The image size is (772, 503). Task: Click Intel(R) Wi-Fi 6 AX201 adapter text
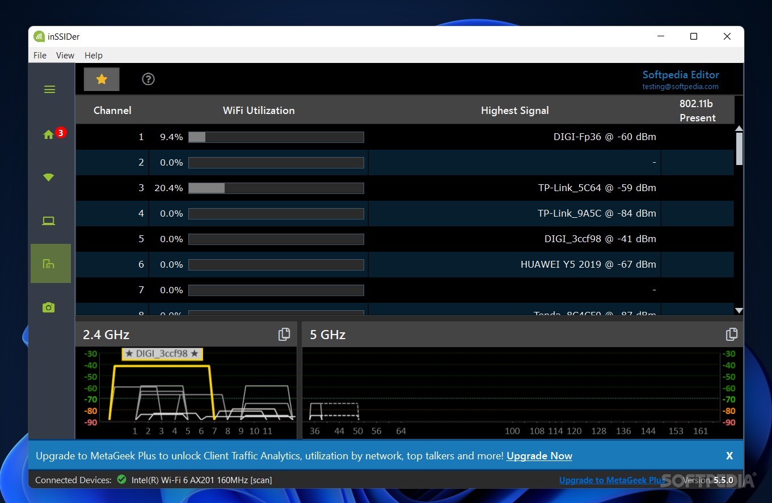(202, 480)
